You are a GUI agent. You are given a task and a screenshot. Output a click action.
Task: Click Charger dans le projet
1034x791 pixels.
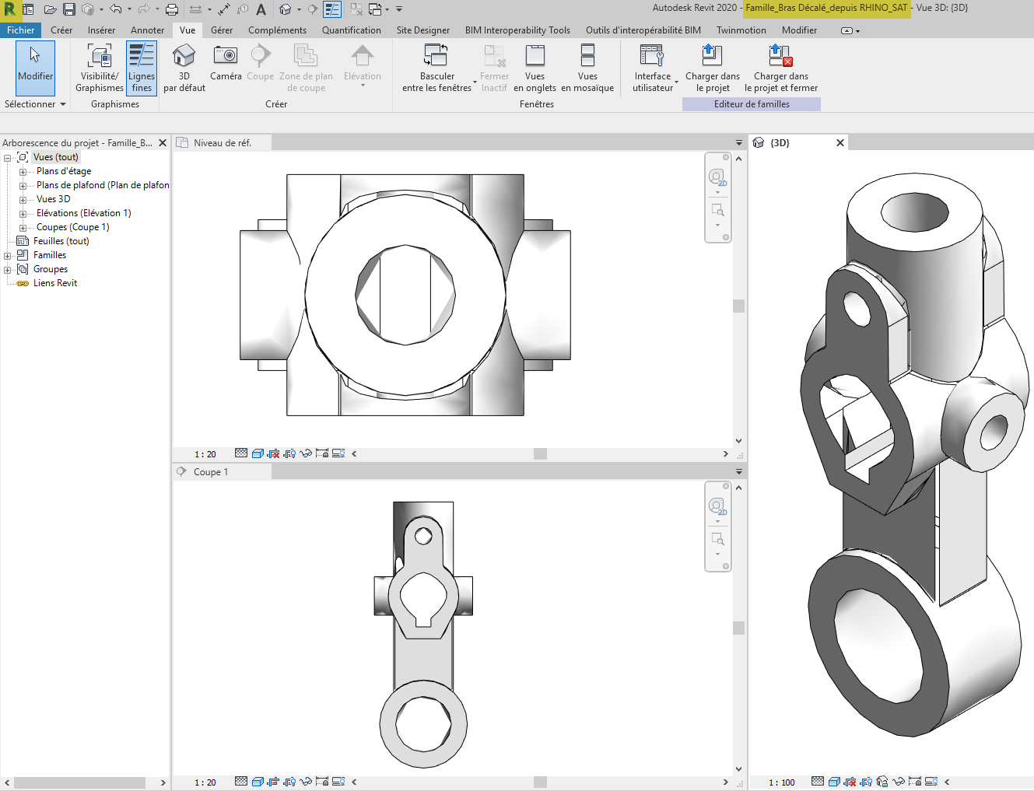coord(711,68)
